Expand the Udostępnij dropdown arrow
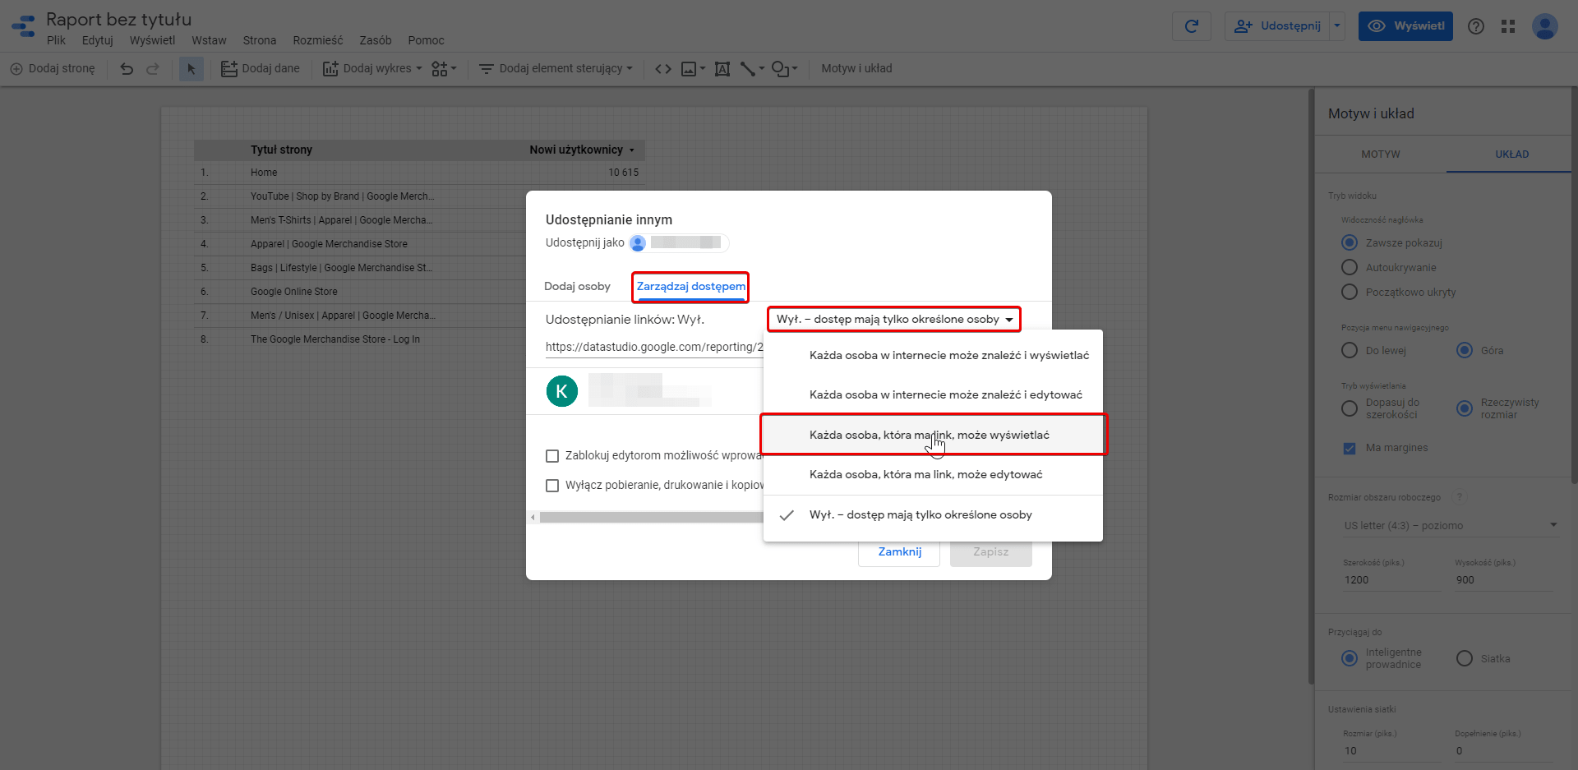The image size is (1578, 770). 1337,26
